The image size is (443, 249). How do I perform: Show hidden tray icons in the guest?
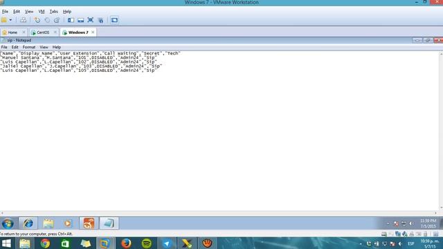[388, 223]
